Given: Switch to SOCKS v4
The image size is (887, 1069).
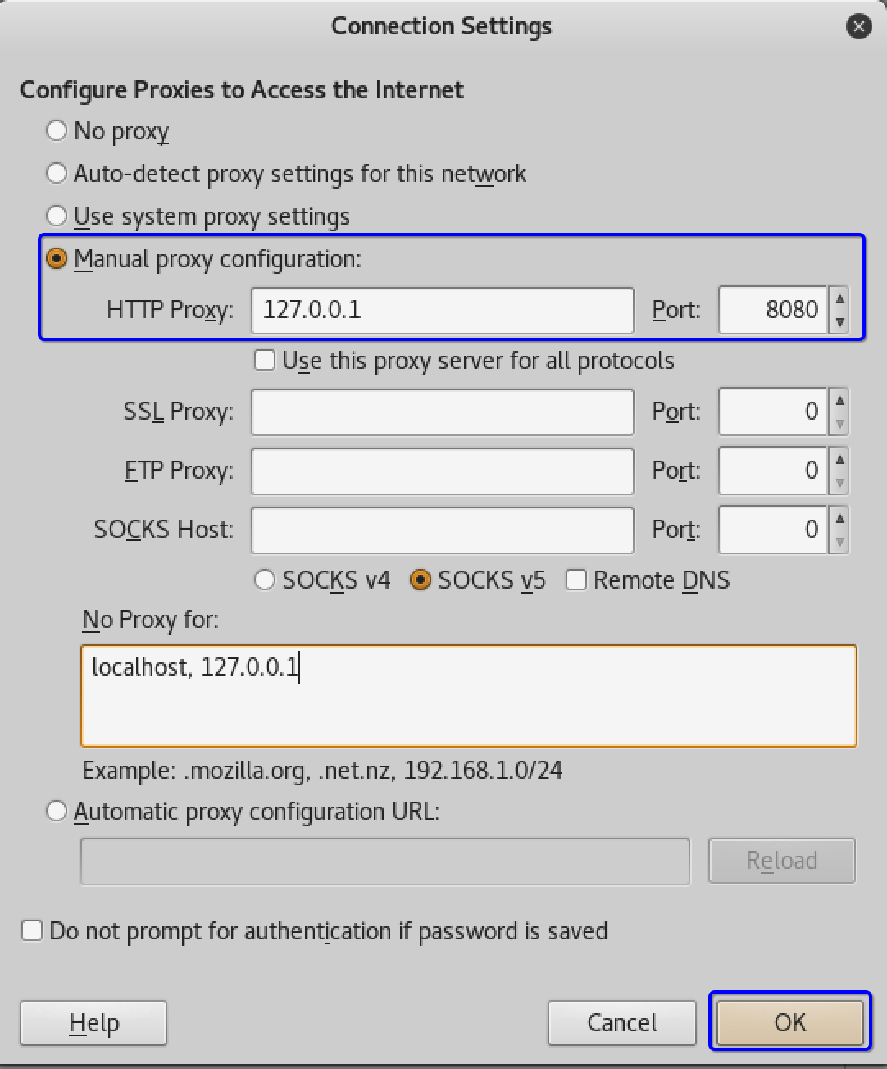Looking at the screenshot, I should [x=265, y=580].
